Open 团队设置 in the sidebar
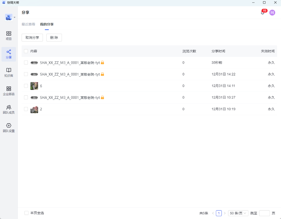The image size is (281, 219). click(9, 128)
